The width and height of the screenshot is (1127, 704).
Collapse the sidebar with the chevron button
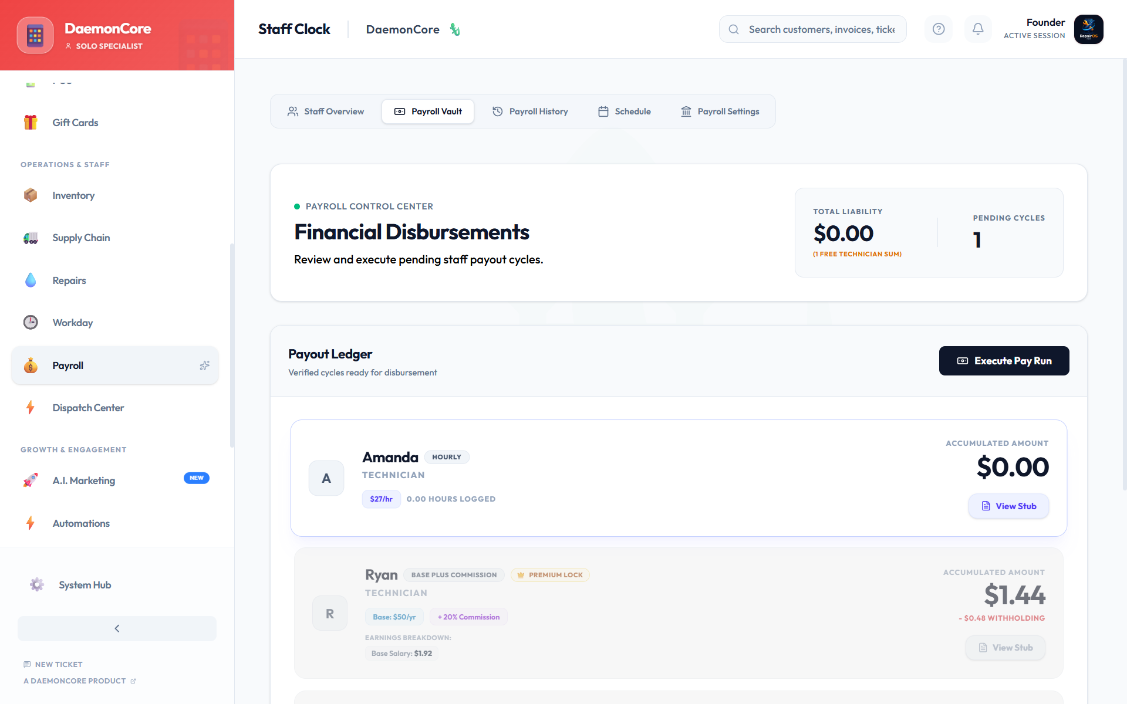(x=117, y=628)
